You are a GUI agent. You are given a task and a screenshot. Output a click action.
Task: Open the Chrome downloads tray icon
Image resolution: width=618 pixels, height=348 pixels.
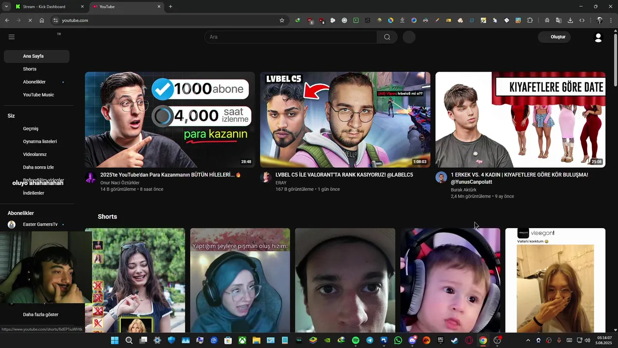[x=570, y=20]
